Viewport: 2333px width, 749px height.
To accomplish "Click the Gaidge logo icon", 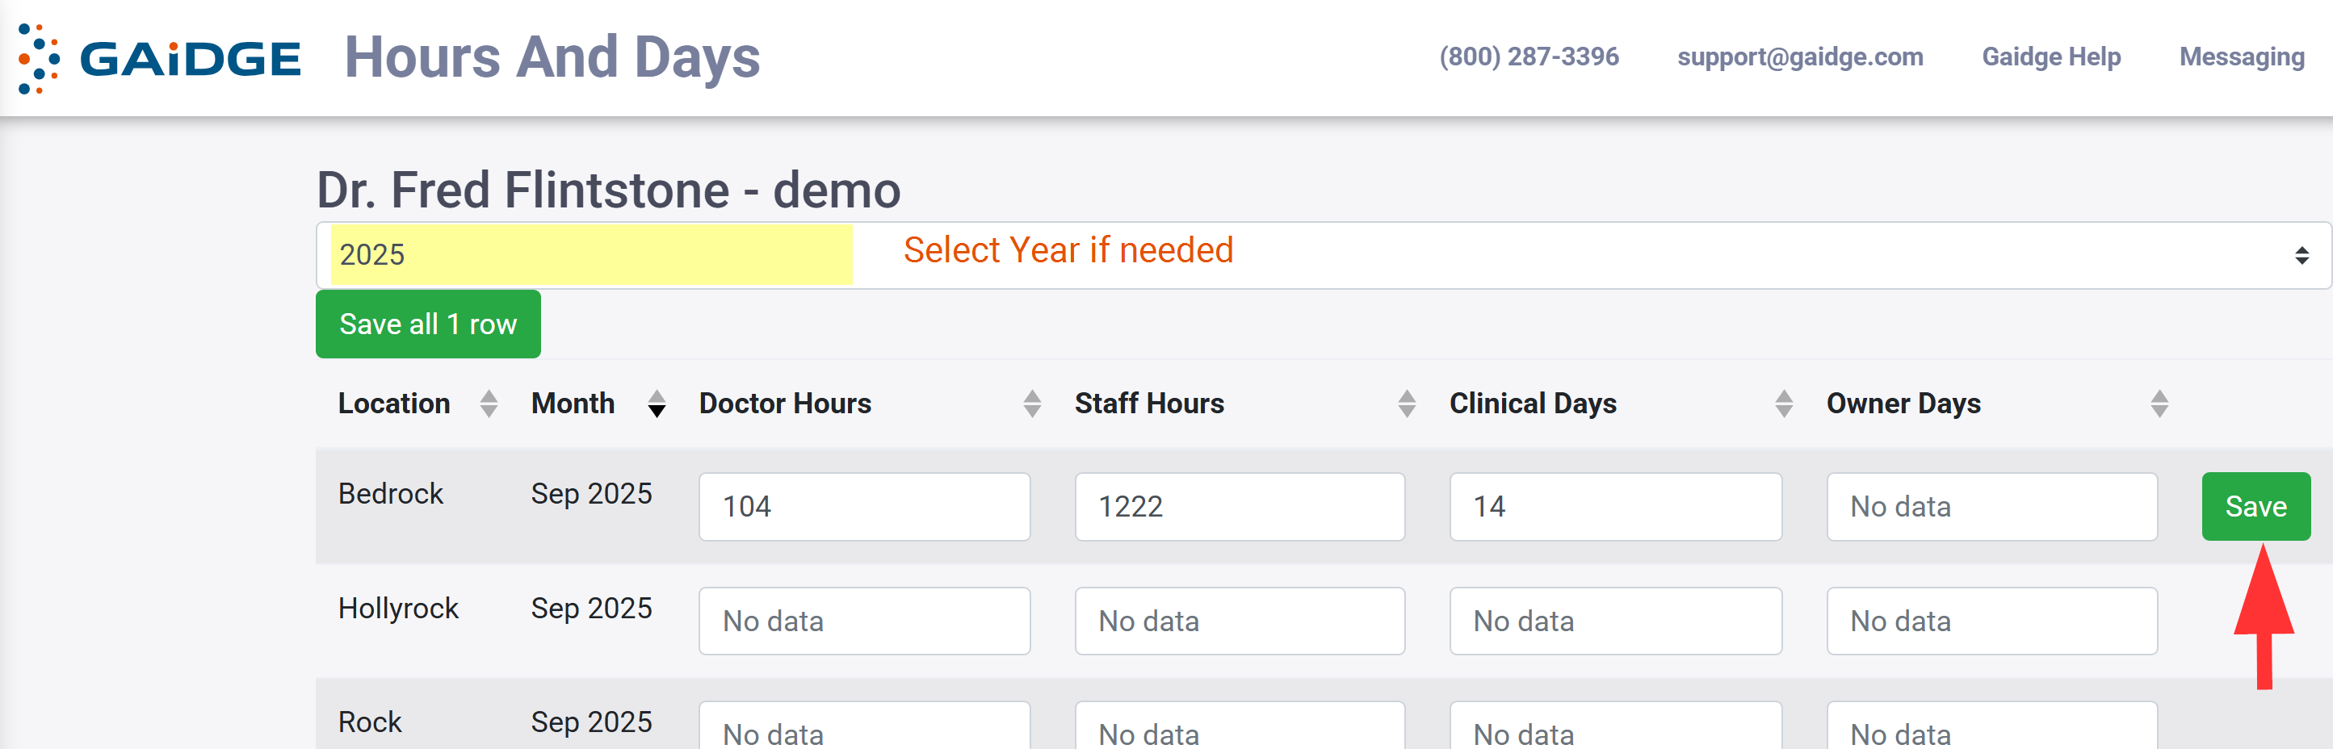I will pos(39,59).
